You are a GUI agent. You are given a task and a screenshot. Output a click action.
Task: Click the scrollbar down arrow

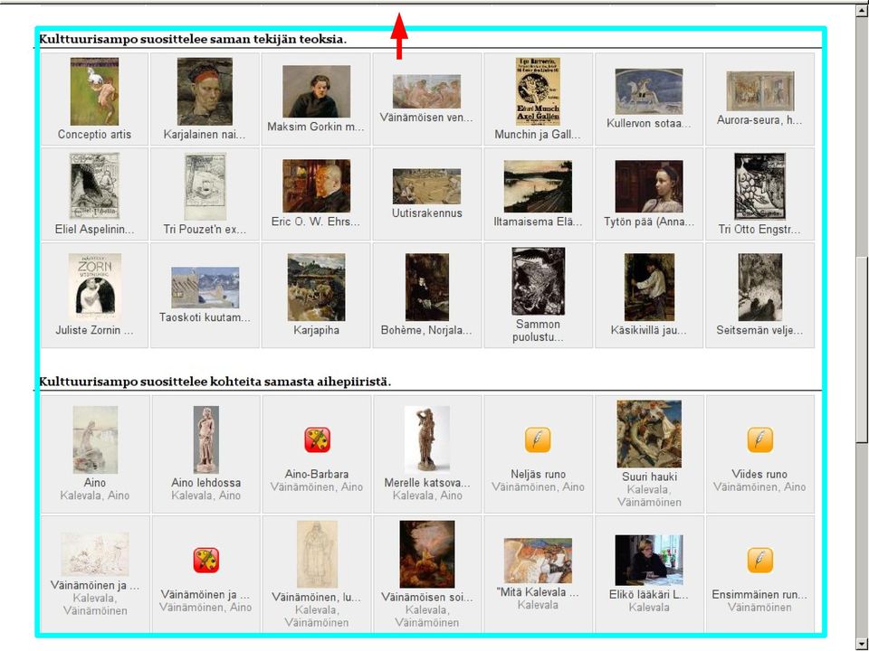(x=861, y=644)
